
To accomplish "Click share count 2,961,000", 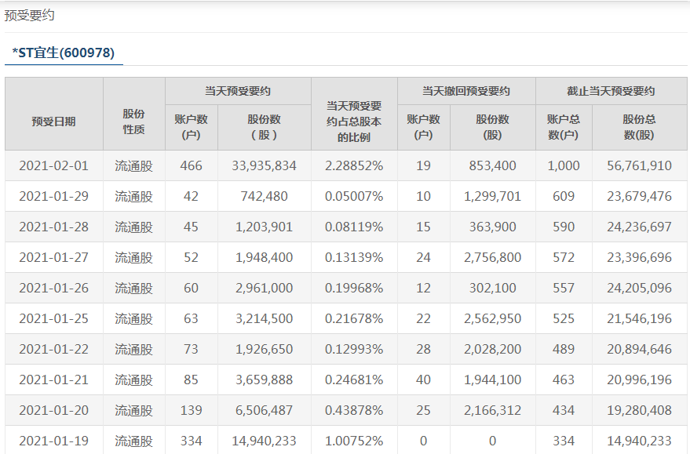I will (x=264, y=288).
